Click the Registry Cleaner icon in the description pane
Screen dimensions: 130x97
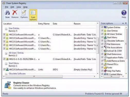[8, 85]
